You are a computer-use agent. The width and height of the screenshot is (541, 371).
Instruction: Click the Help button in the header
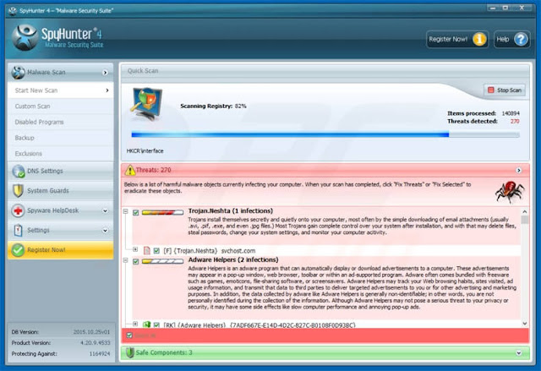pyautogui.click(x=512, y=40)
